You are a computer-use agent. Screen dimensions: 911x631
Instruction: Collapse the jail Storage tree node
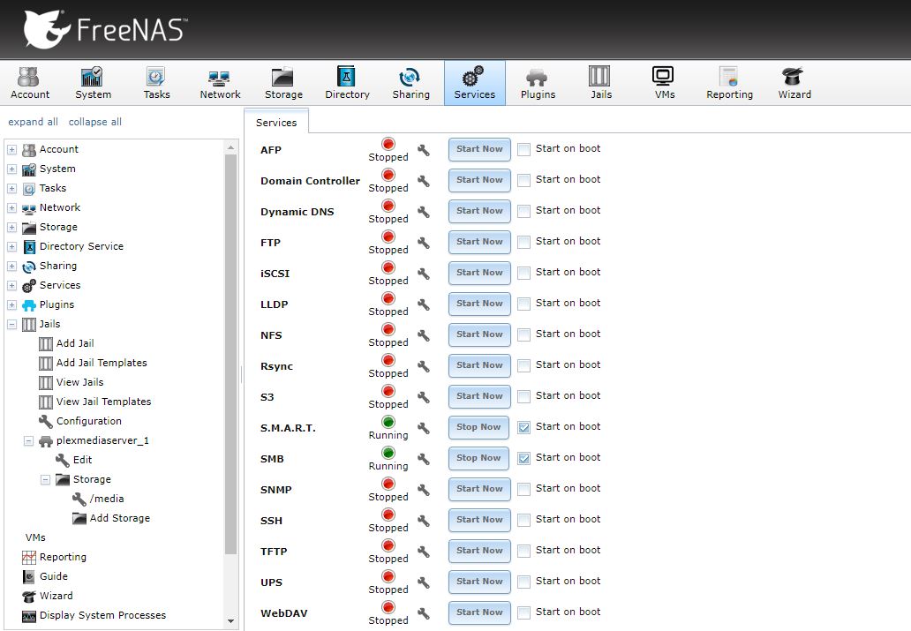coord(45,480)
